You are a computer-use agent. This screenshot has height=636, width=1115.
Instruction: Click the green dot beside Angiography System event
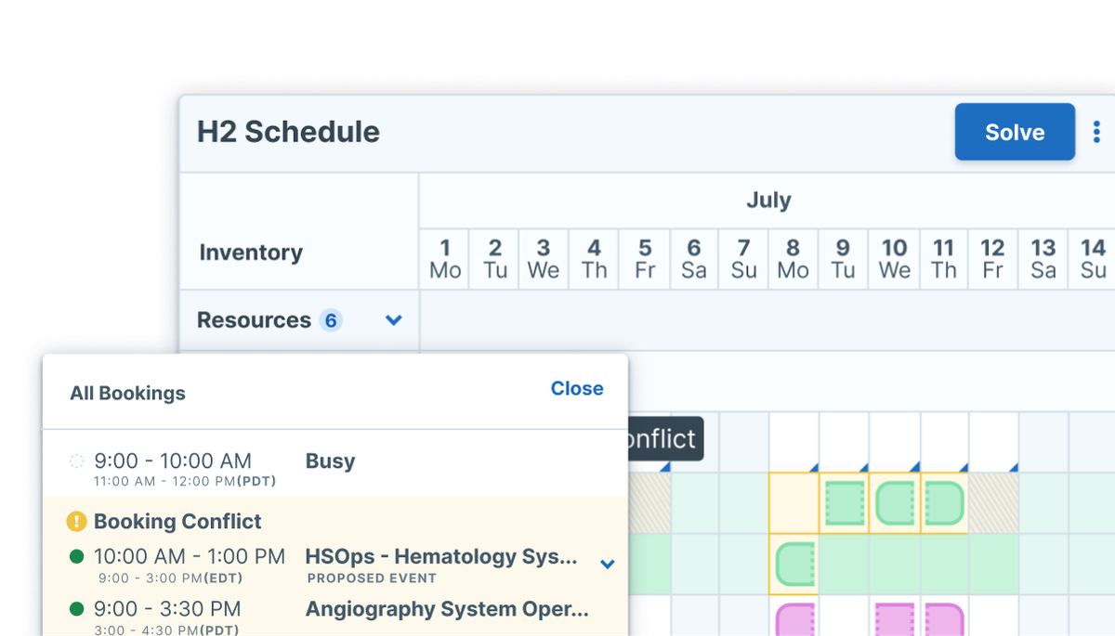pos(75,610)
